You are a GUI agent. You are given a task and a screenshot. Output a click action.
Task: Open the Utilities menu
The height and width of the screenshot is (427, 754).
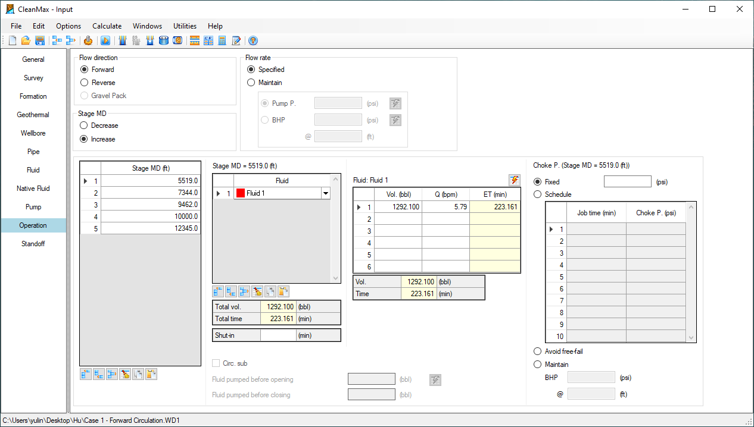(185, 26)
